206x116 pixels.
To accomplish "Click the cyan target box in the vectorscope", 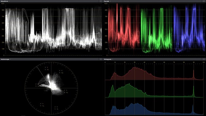I will (x=56, y=108).
